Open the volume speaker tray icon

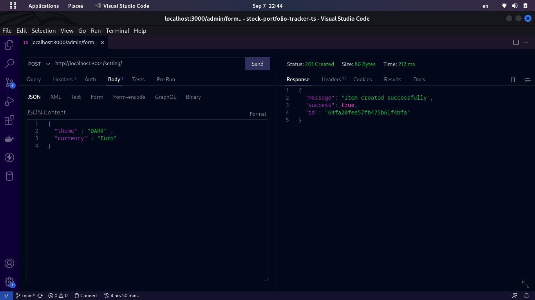515,6
